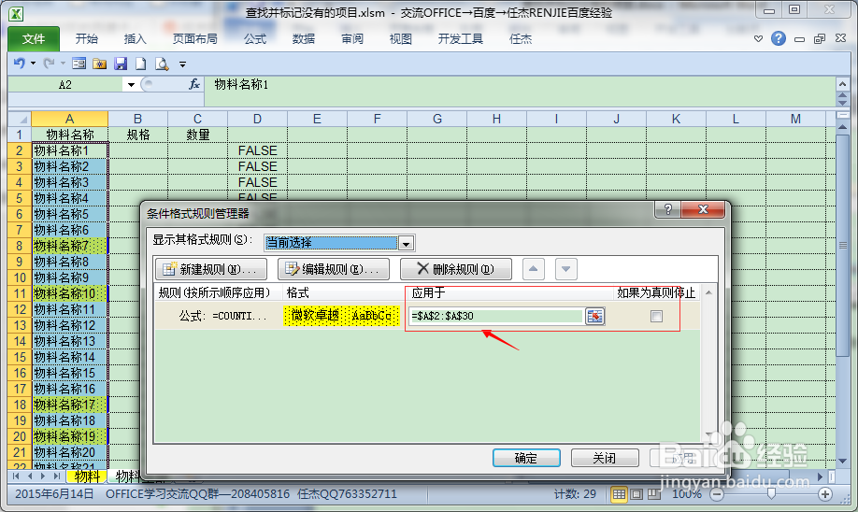Click cell 物料名称17

69,405
